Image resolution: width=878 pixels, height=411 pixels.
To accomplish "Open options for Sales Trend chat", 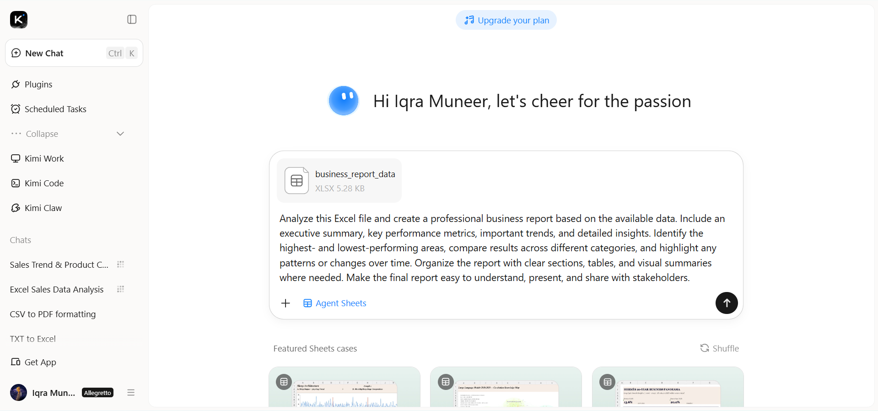I will point(120,265).
